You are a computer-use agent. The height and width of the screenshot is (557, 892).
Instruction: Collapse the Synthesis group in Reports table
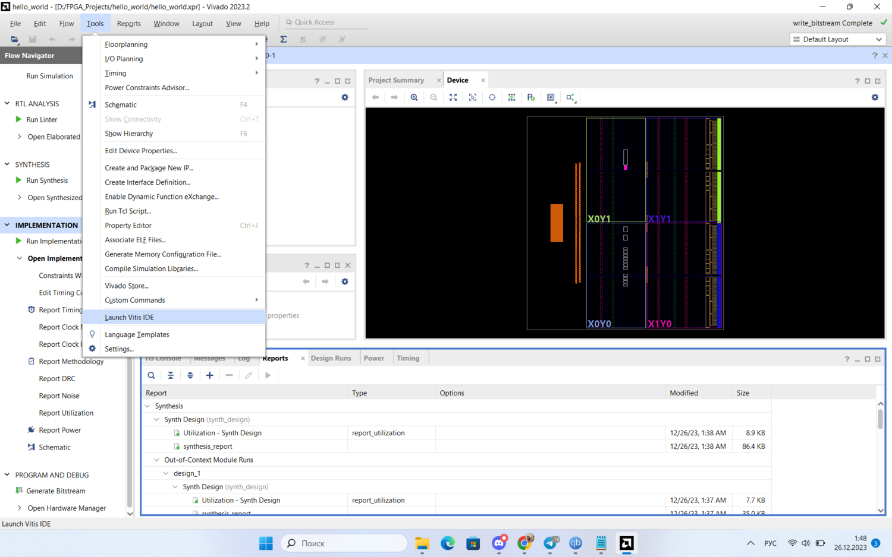[x=148, y=406]
